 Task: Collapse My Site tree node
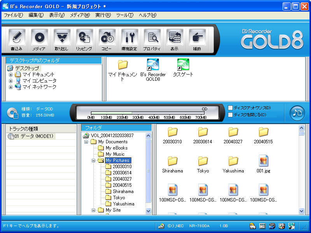pos(93,210)
